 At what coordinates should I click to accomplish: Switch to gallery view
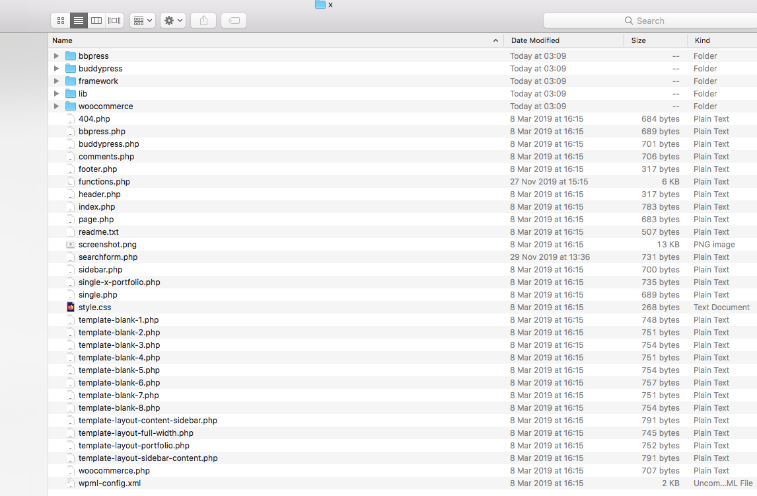tap(114, 21)
